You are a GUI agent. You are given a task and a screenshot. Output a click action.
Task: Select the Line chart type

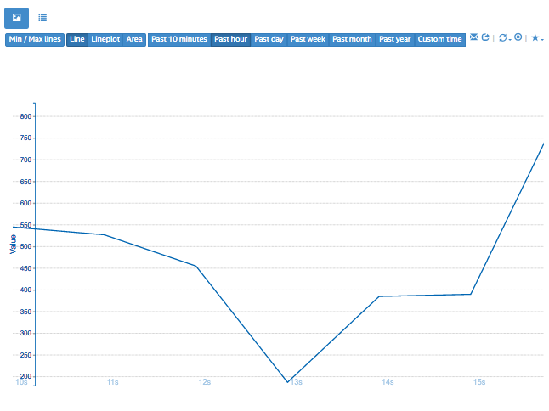point(77,39)
